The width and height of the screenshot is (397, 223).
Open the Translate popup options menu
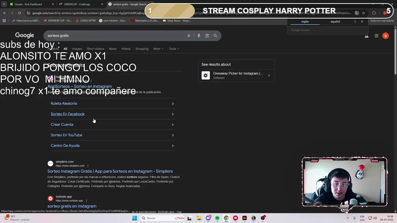tap(355, 22)
